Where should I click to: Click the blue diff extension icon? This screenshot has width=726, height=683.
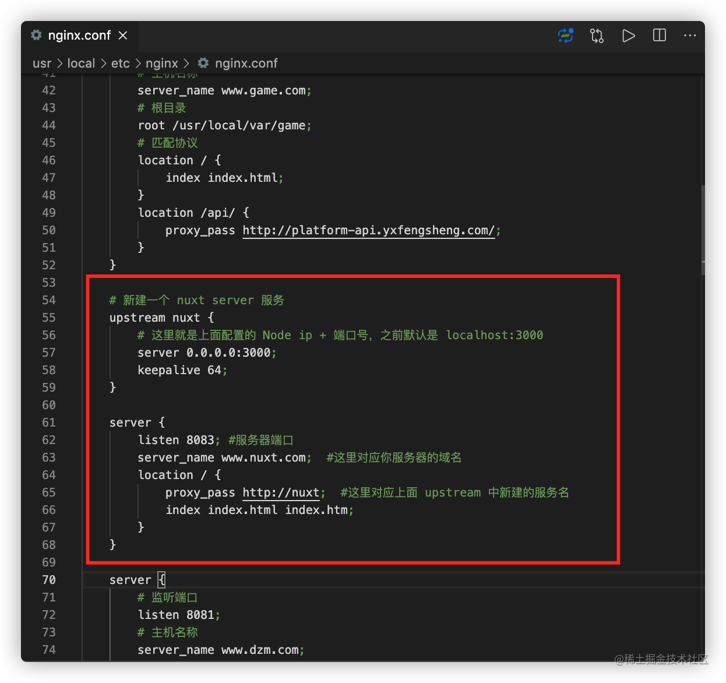click(x=565, y=36)
